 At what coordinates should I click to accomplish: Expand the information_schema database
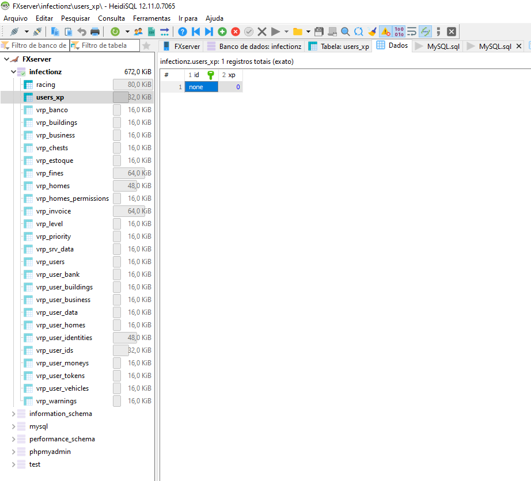(x=14, y=414)
